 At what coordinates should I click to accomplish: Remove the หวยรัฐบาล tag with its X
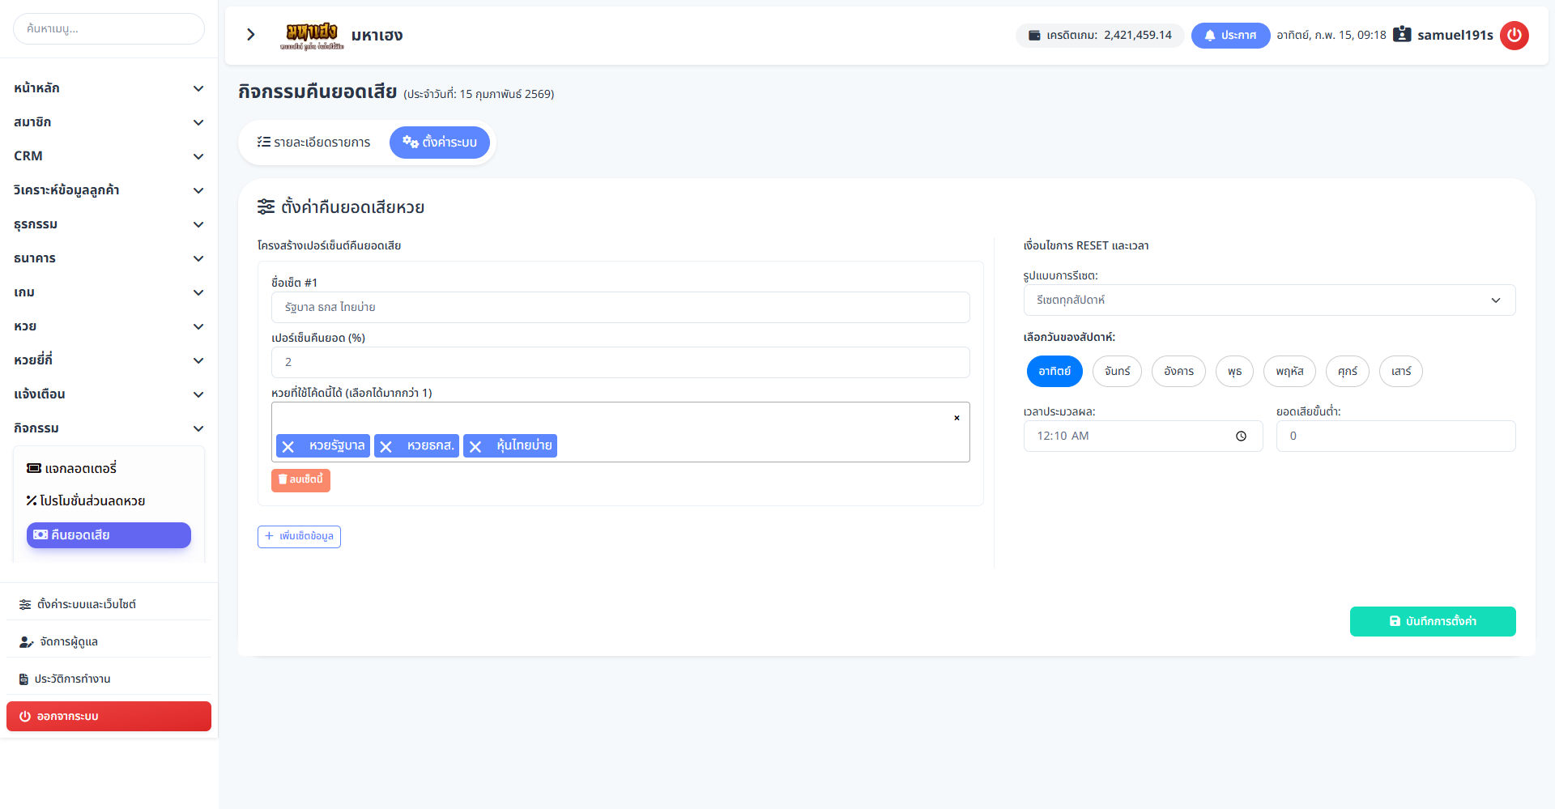click(288, 446)
